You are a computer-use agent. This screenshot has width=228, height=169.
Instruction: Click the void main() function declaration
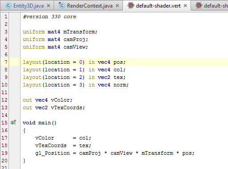click(39, 123)
